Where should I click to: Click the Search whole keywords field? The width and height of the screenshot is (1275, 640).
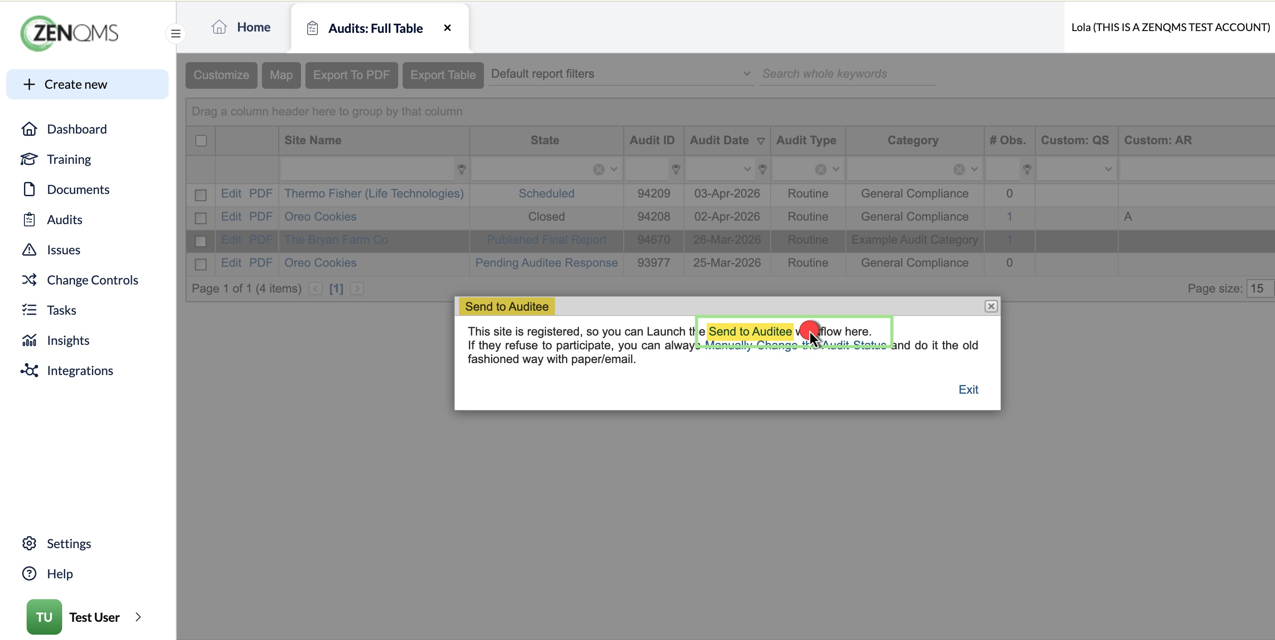pos(847,74)
